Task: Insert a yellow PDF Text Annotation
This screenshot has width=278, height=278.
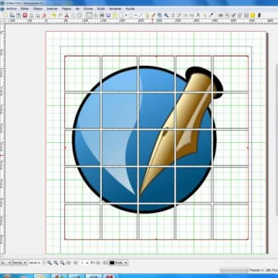Action: pos(253,15)
